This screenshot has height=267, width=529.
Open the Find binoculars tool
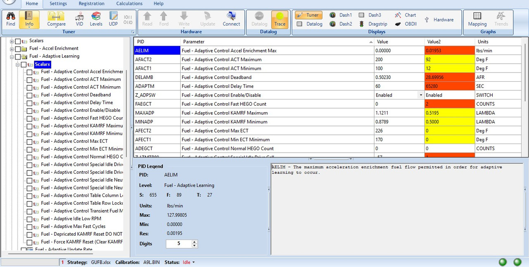(11, 19)
